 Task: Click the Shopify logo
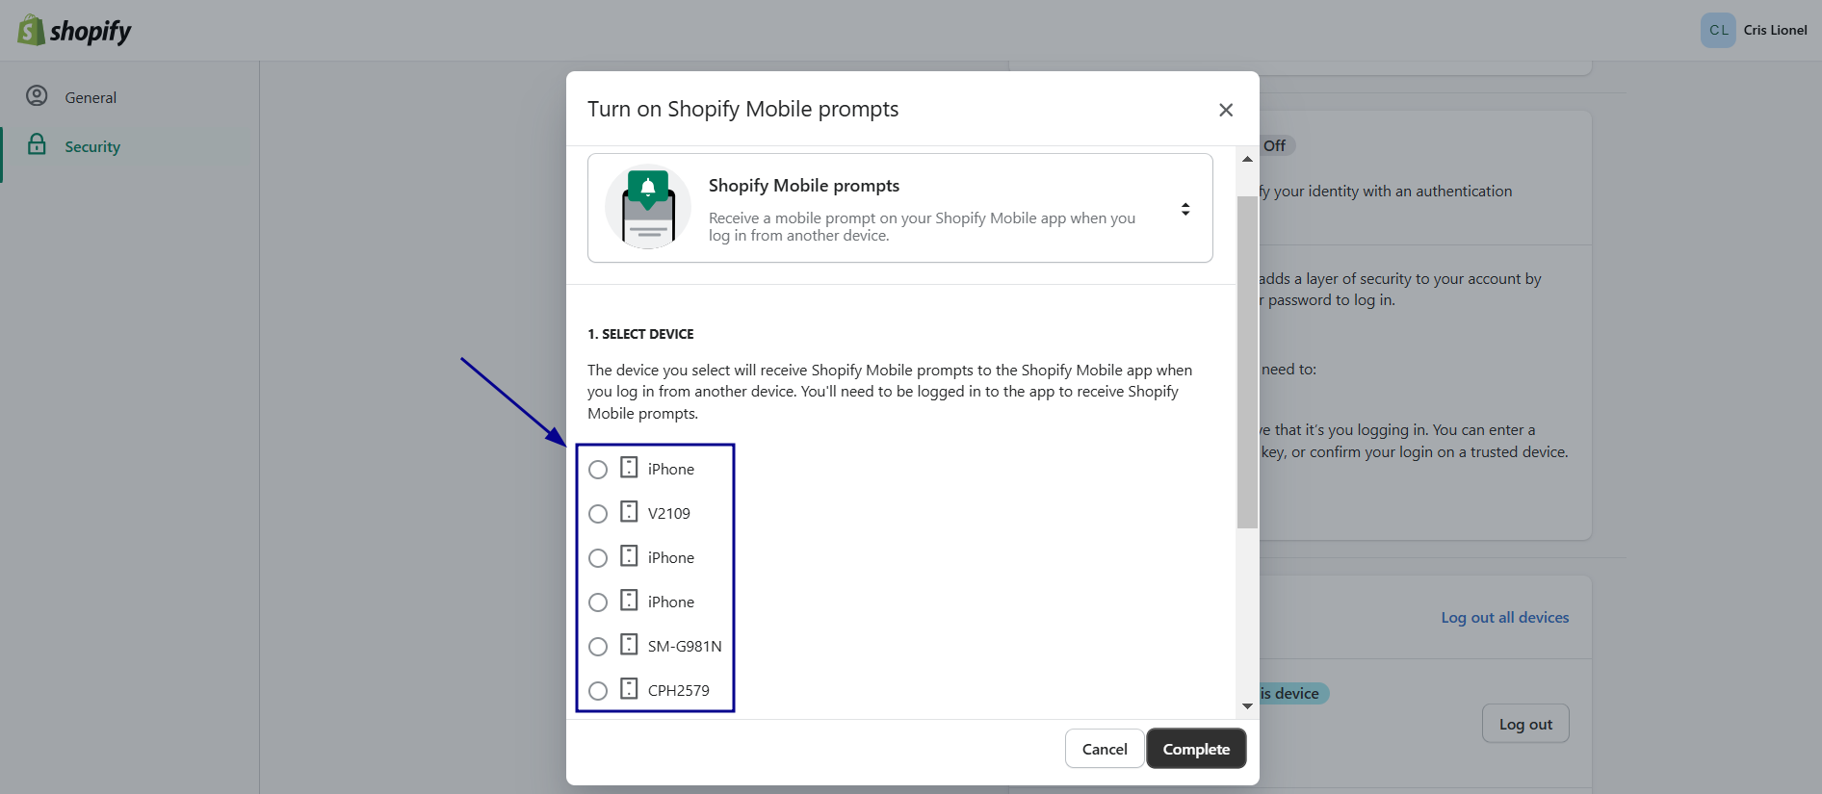click(x=74, y=31)
